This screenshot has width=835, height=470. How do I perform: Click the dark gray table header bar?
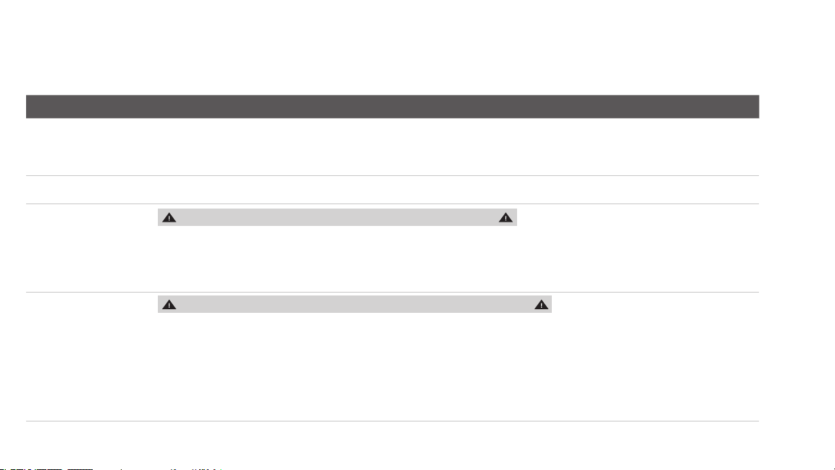(x=393, y=106)
